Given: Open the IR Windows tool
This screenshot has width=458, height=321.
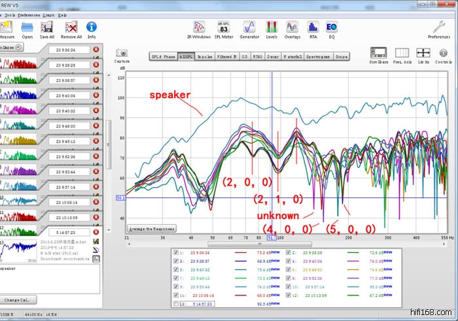Looking at the screenshot, I should (x=199, y=27).
